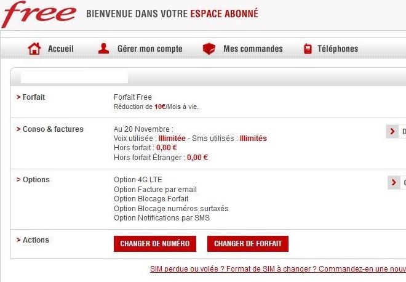Expand the arrow beside Conso & factures
The image size is (406, 282).
pyautogui.click(x=392, y=131)
